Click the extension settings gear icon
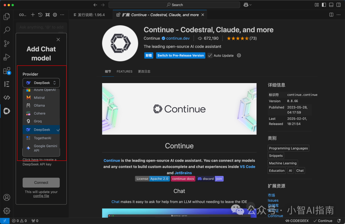Viewport: 345px width, 224px height. (239, 55)
